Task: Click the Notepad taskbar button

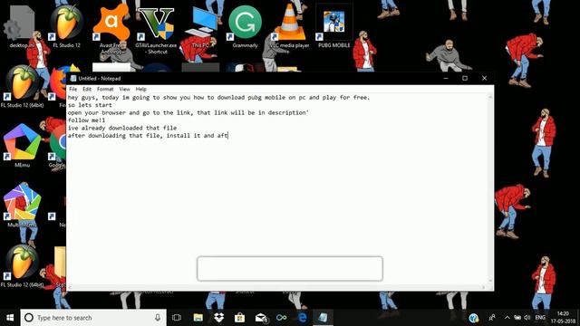Action: click(x=323, y=318)
